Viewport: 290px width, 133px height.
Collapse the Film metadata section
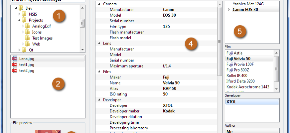click(99, 71)
